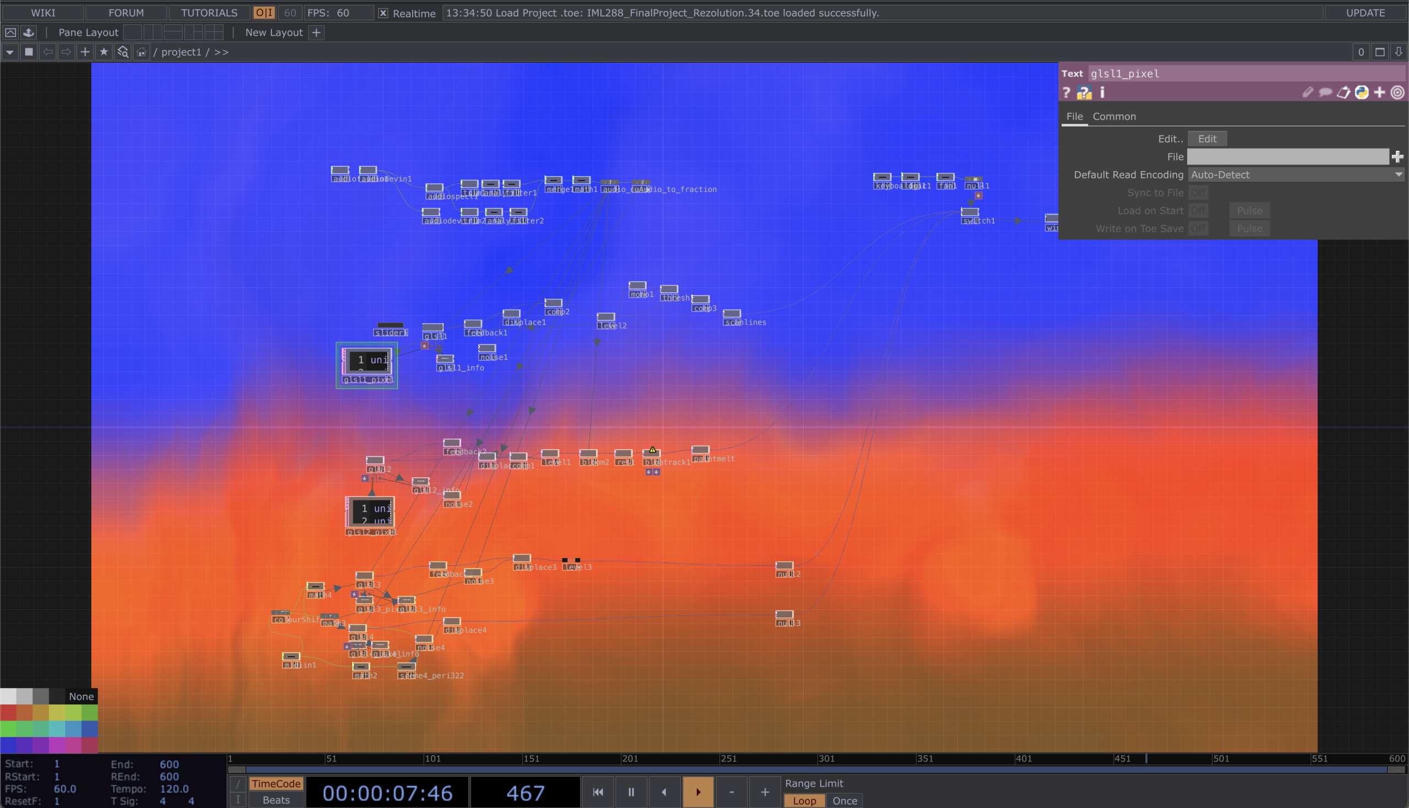Screen dimensions: 1409x808
Task: Click the operator comment speech bubble icon
Action: pos(1325,92)
